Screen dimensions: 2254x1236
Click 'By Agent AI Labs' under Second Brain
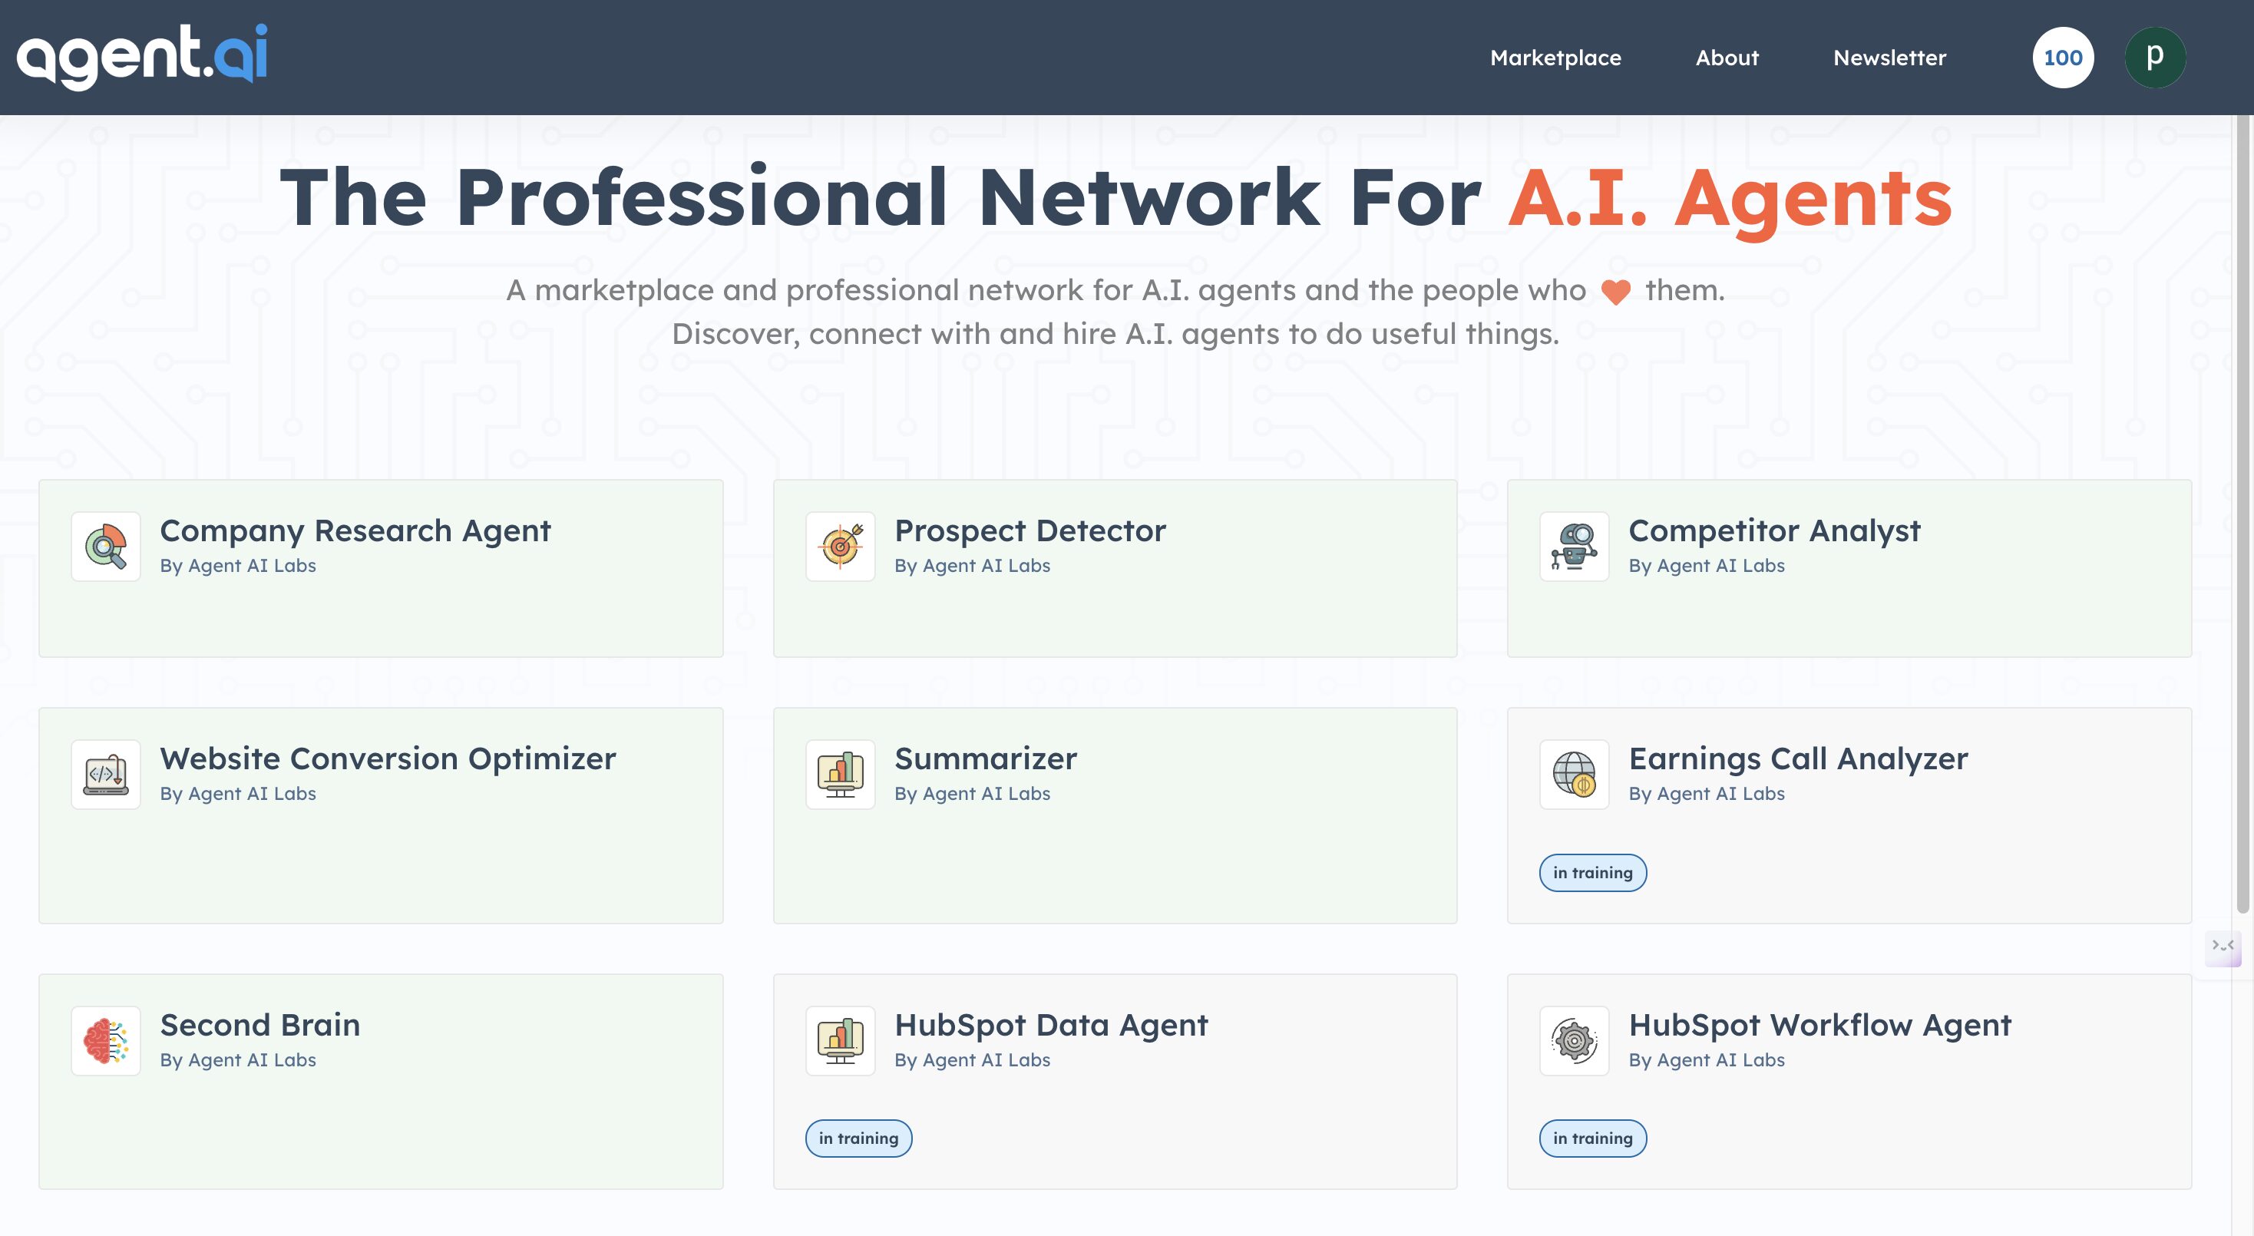click(238, 1059)
